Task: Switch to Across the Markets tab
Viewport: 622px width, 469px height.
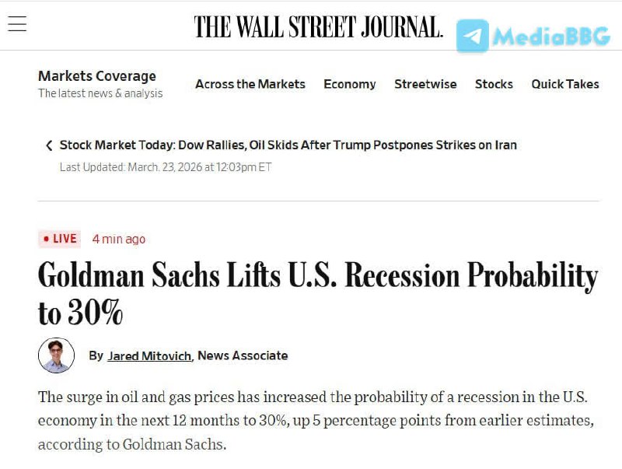Action: point(250,84)
